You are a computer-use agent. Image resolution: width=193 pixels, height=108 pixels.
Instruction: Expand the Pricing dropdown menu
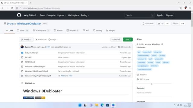85,15
